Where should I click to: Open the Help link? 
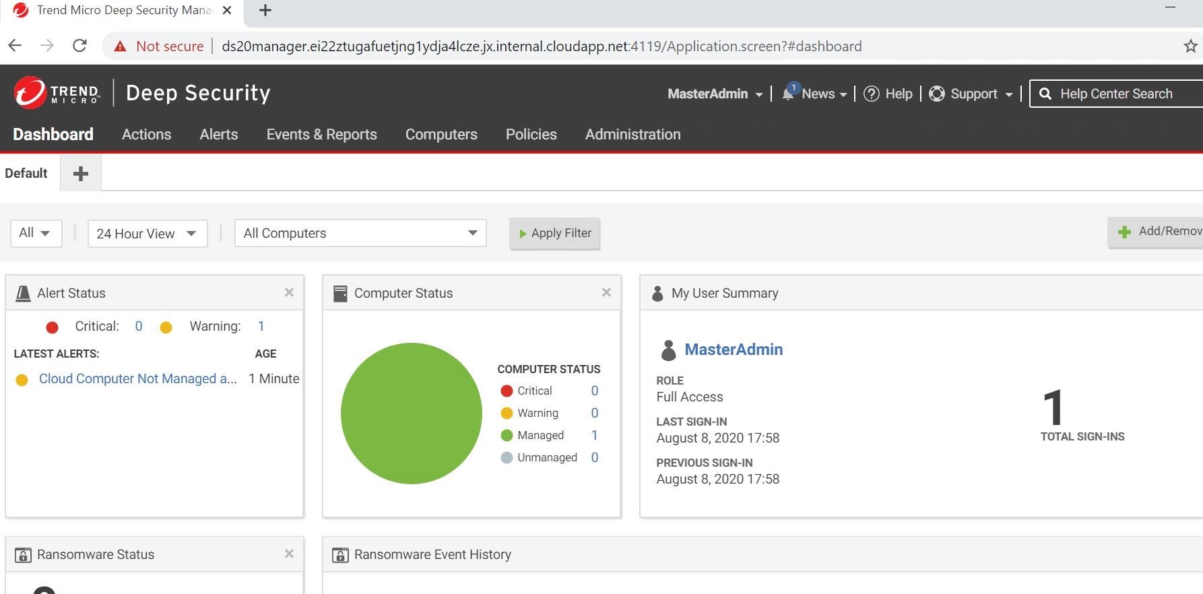click(x=899, y=94)
